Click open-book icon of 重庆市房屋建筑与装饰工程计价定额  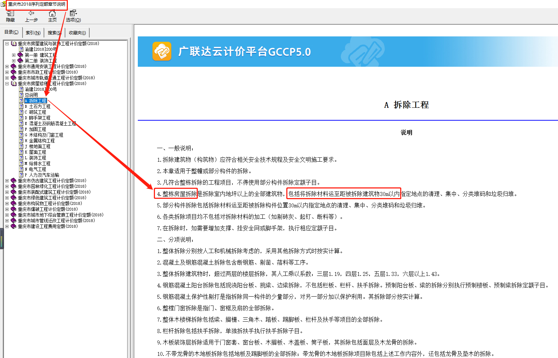[x=14, y=44]
